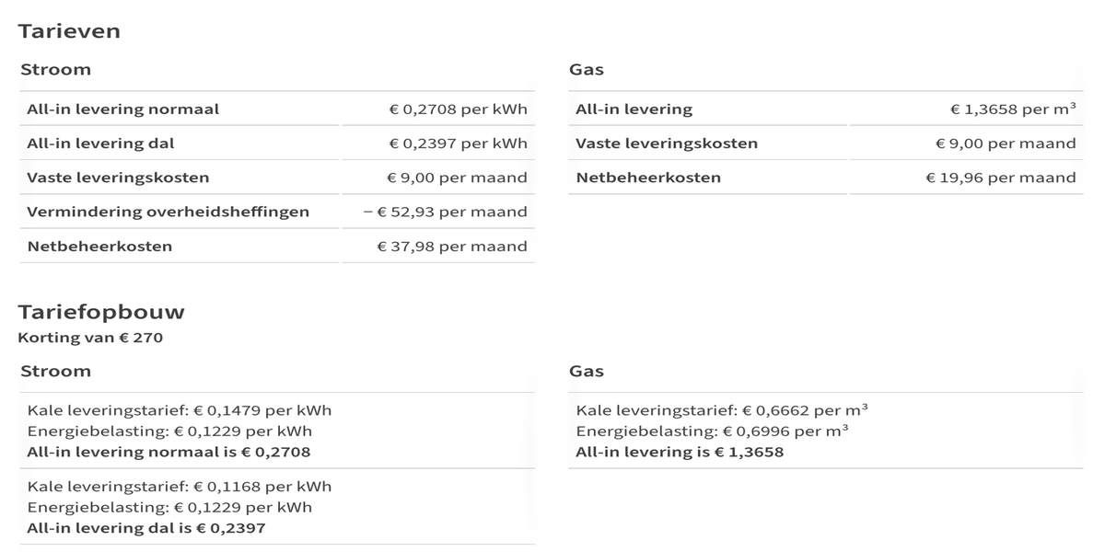Click the € 0,2397 per kWh value
The image size is (1105, 552).
(x=458, y=144)
